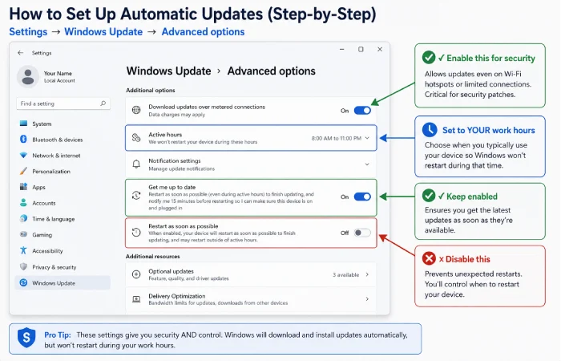
Task: Click the Accounts person icon
Action: [x=23, y=203]
